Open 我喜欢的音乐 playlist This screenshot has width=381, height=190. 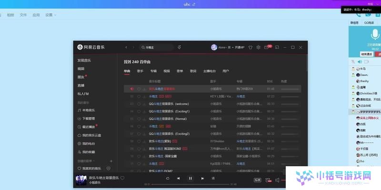[89, 169]
